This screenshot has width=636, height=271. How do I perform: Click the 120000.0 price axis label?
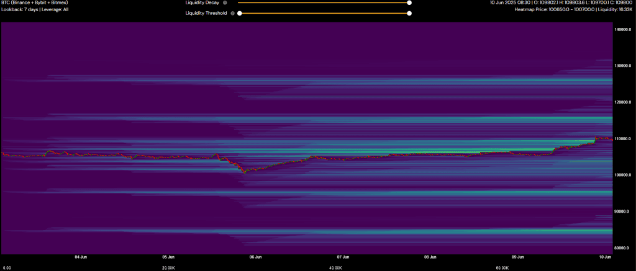pyautogui.click(x=624, y=102)
